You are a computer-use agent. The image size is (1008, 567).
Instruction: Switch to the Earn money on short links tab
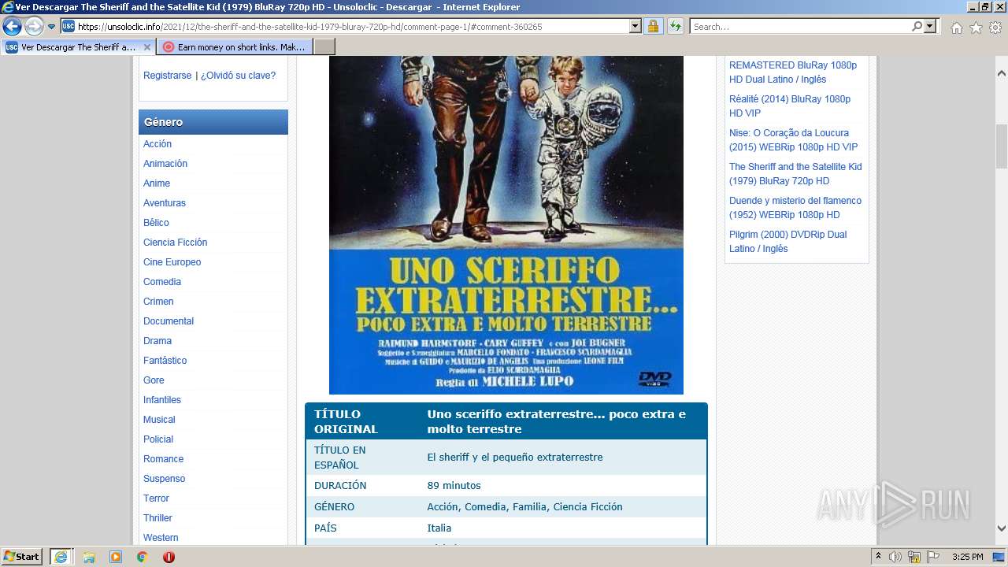coord(234,47)
